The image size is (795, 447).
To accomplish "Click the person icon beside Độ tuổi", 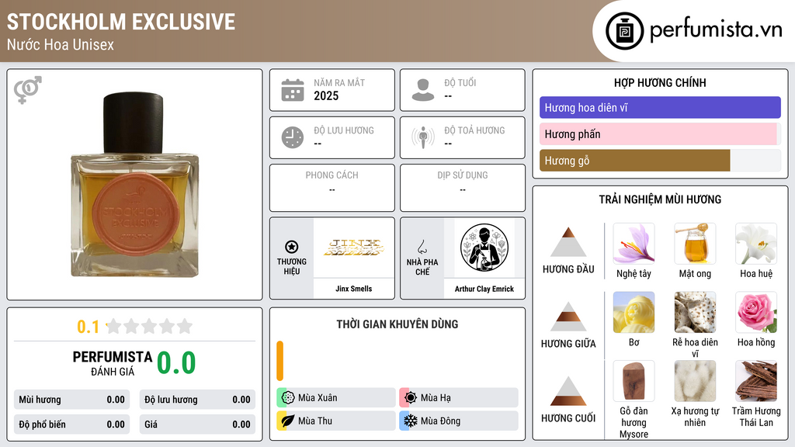I will (423, 90).
